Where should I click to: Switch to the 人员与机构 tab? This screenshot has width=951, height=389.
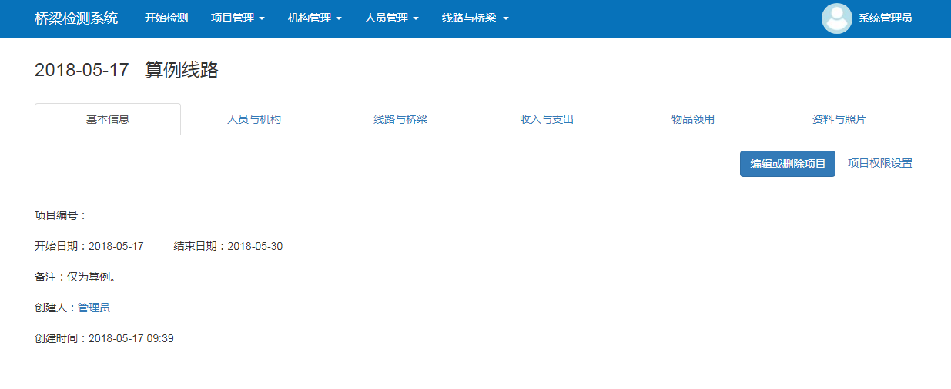254,120
